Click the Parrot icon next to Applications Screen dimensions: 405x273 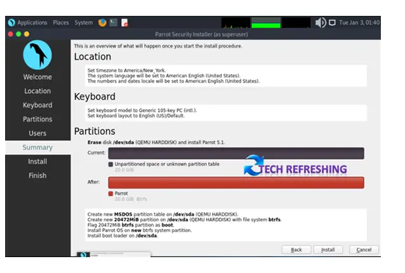pyautogui.click(x=11, y=23)
